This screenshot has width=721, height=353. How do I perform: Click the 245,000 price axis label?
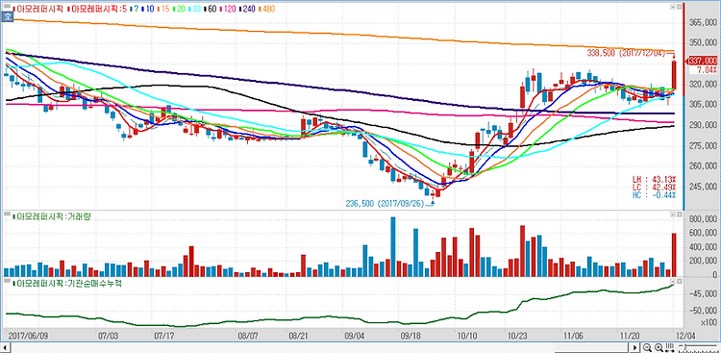coord(704,187)
